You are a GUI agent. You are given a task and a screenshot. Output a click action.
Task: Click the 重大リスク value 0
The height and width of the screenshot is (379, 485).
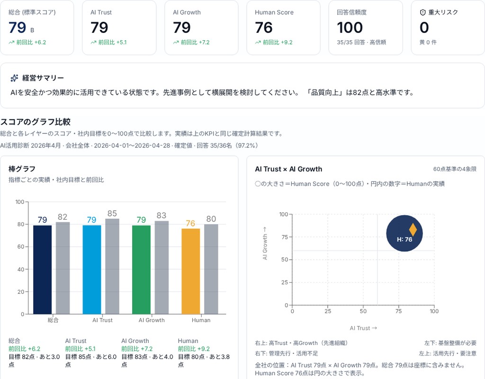(x=424, y=27)
